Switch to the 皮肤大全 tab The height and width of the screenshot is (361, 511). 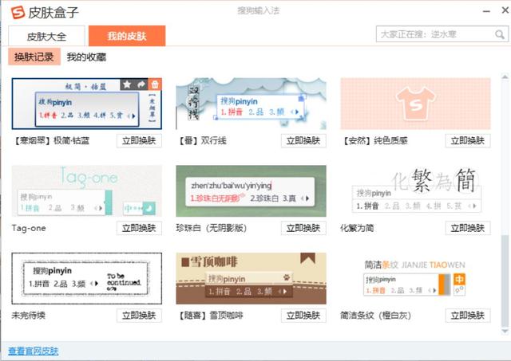46,36
